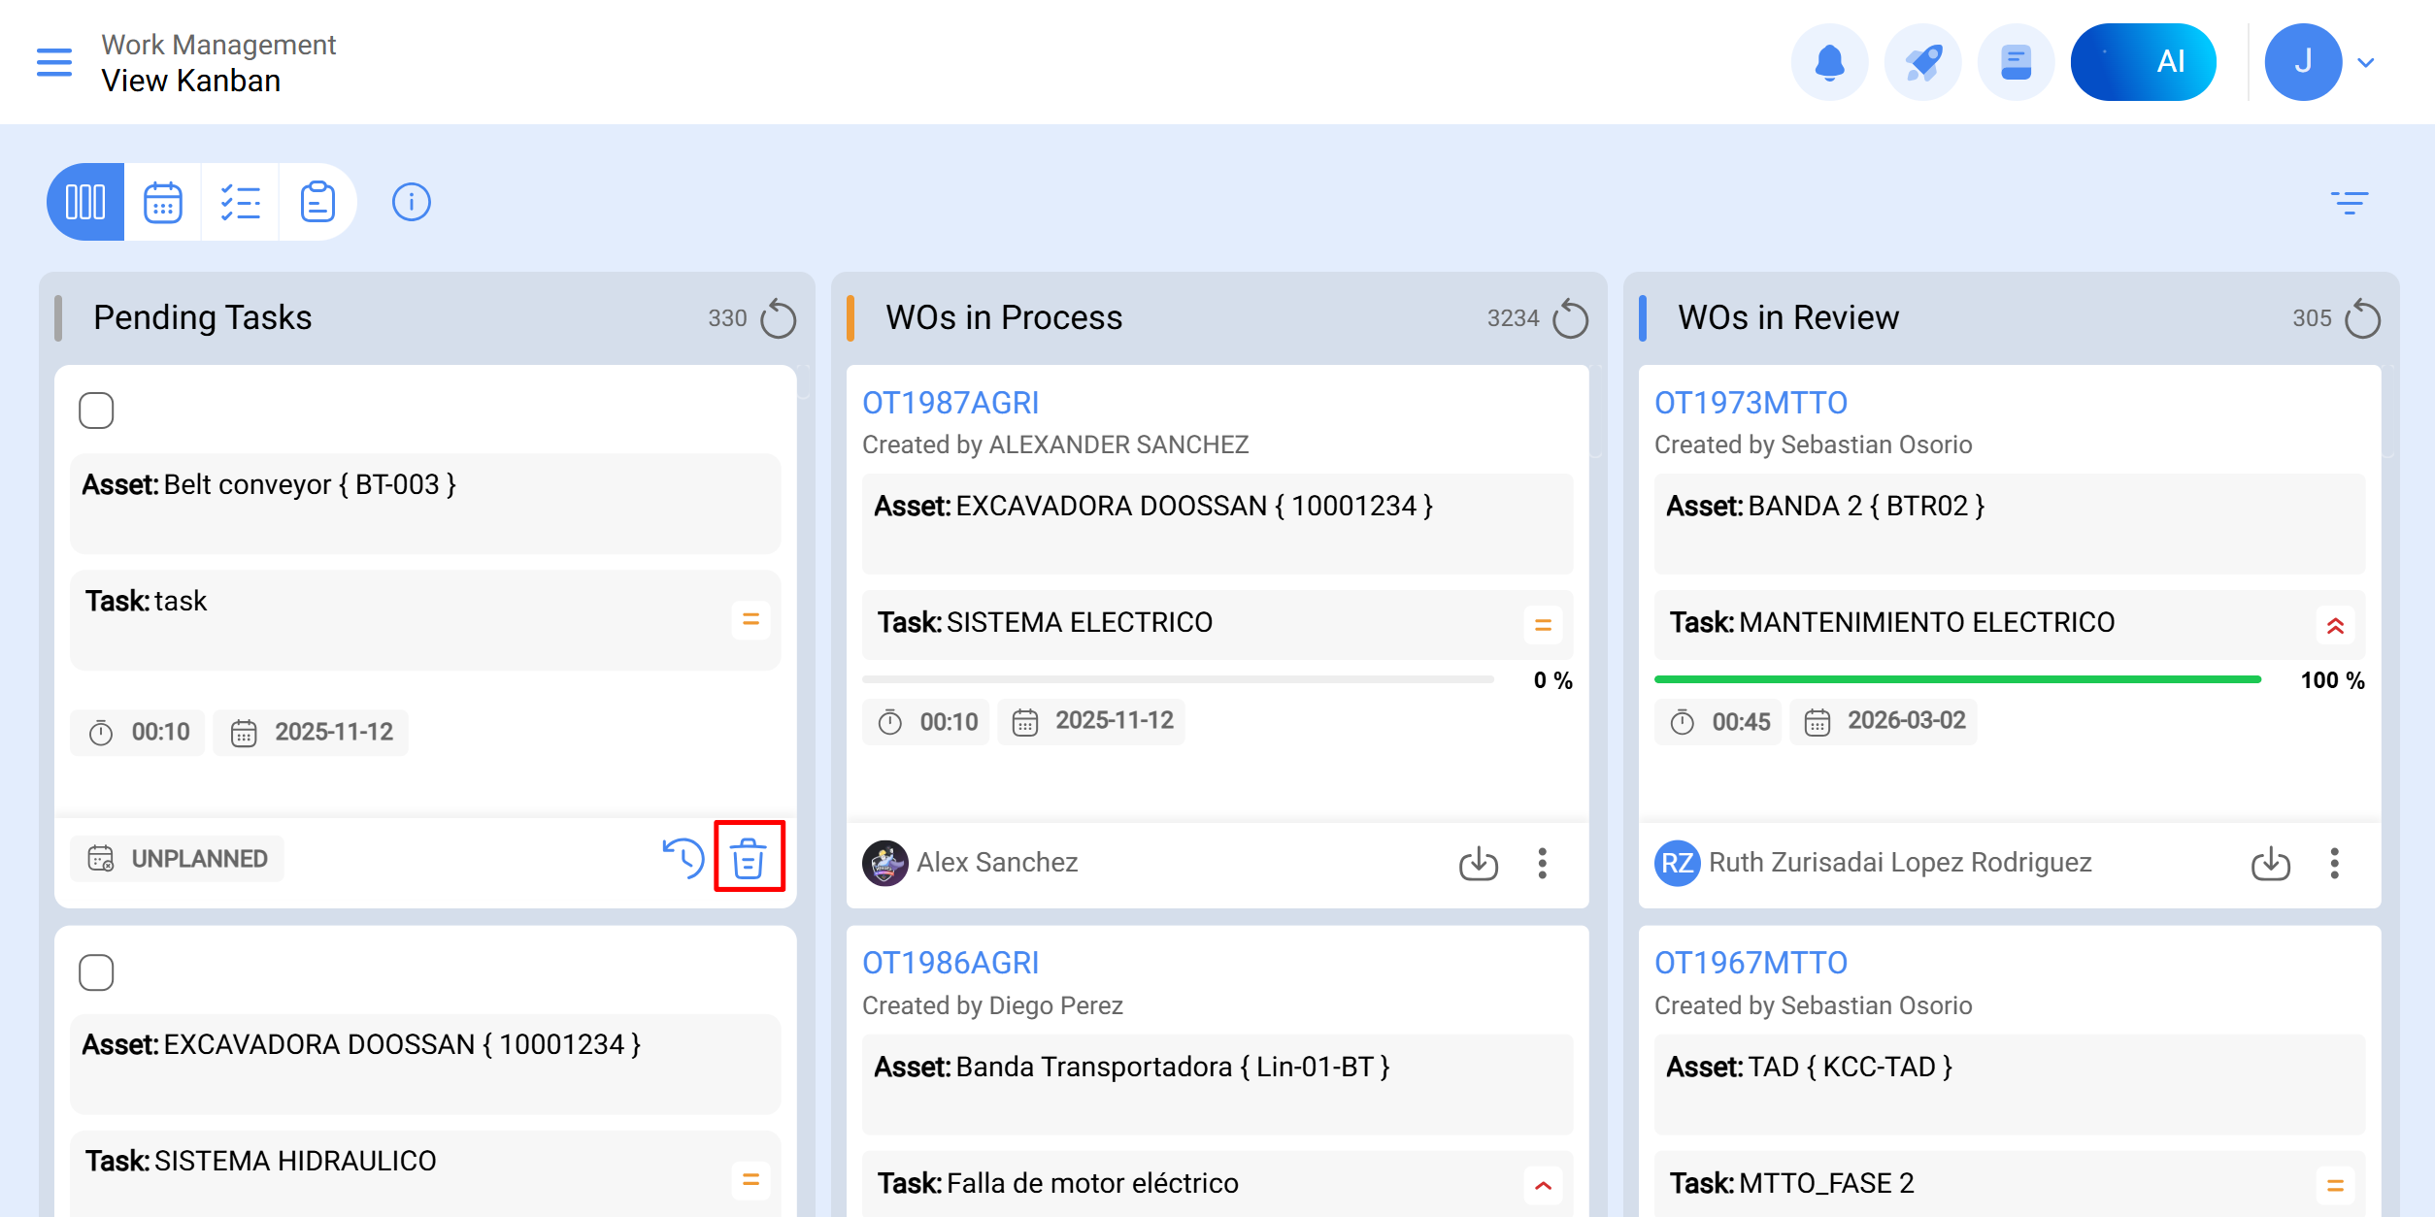Open the hamburger navigation menu

point(54,62)
